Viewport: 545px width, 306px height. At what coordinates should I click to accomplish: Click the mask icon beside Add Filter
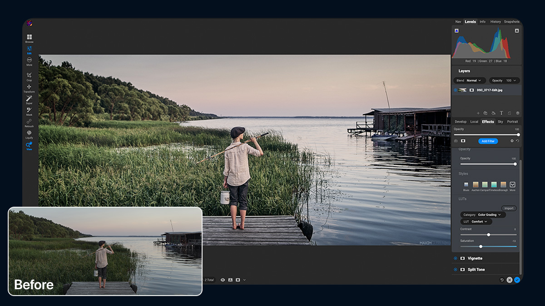463,141
